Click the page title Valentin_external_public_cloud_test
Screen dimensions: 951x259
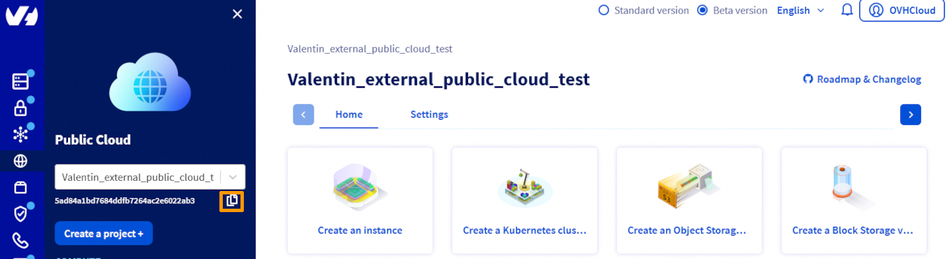click(x=439, y=80)
